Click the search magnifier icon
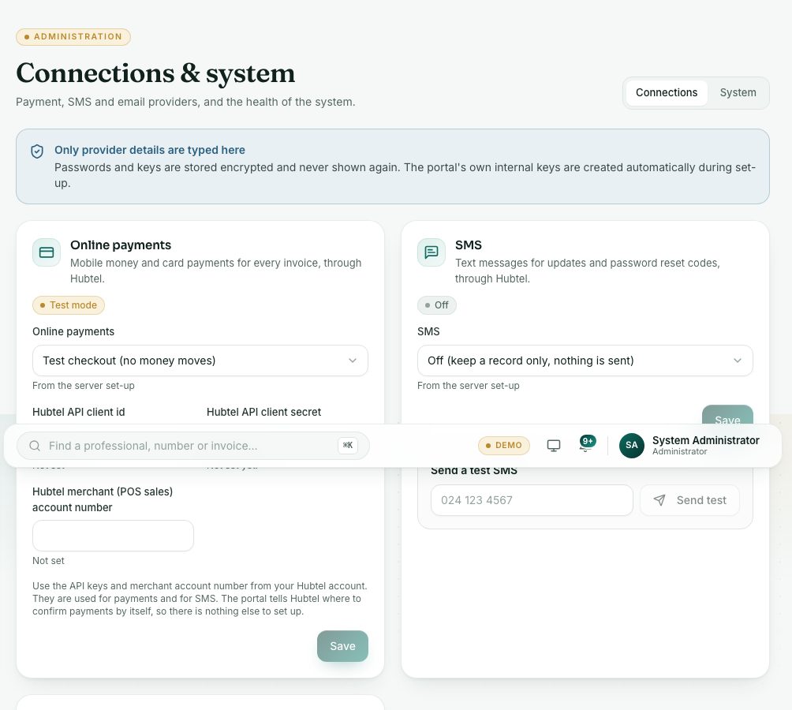Image resolution: width=792 pixels, height=710 pixels. (x=35, y=446)
